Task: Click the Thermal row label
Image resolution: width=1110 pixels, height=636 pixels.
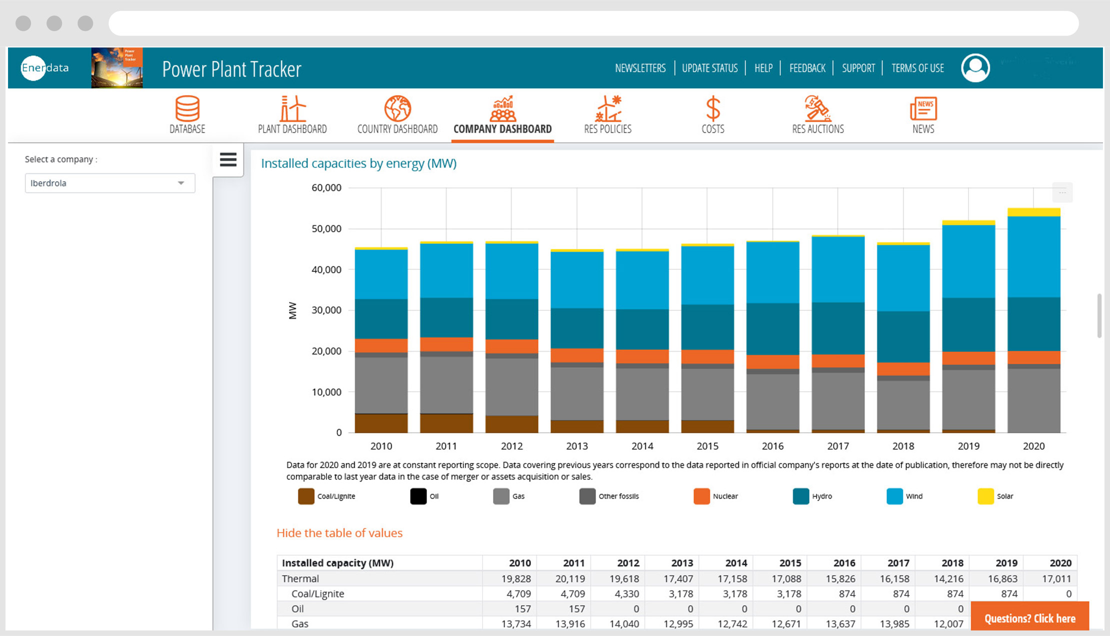Action: 300,579
